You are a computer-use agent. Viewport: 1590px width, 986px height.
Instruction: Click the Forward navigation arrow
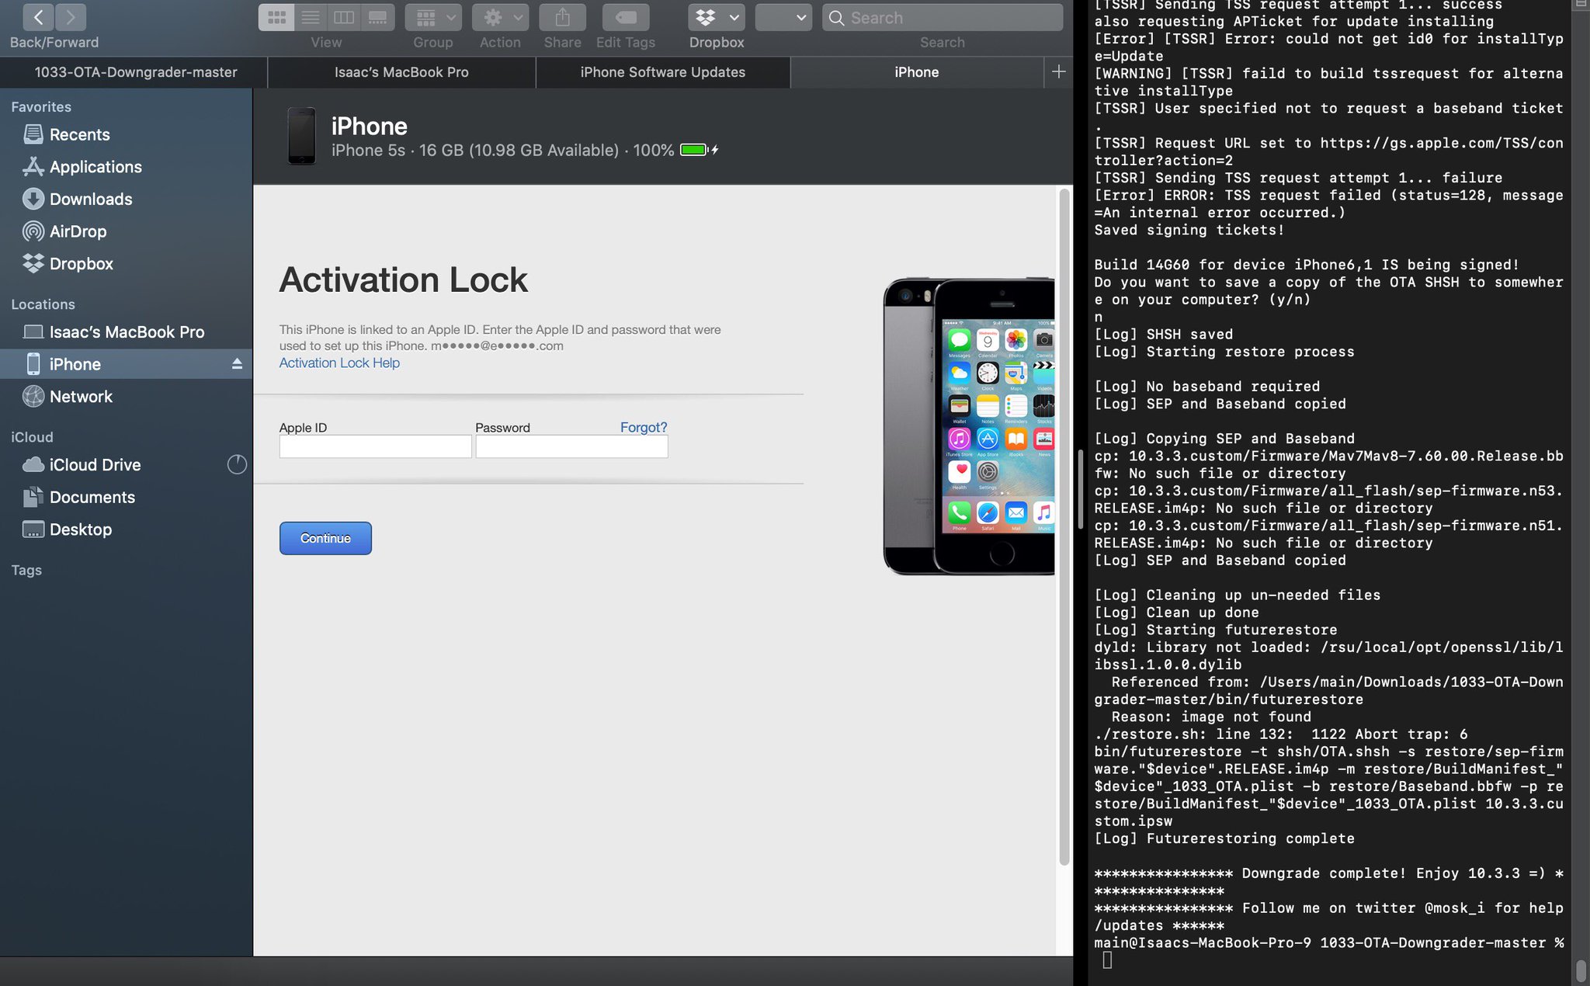[71, 16]
